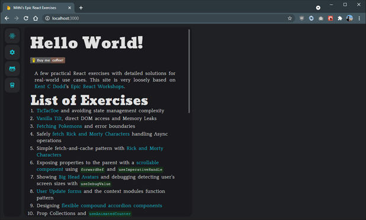Click the List of Exercises heading
Image resolution: width=366 pixels, height=220 pixels.
89,100
